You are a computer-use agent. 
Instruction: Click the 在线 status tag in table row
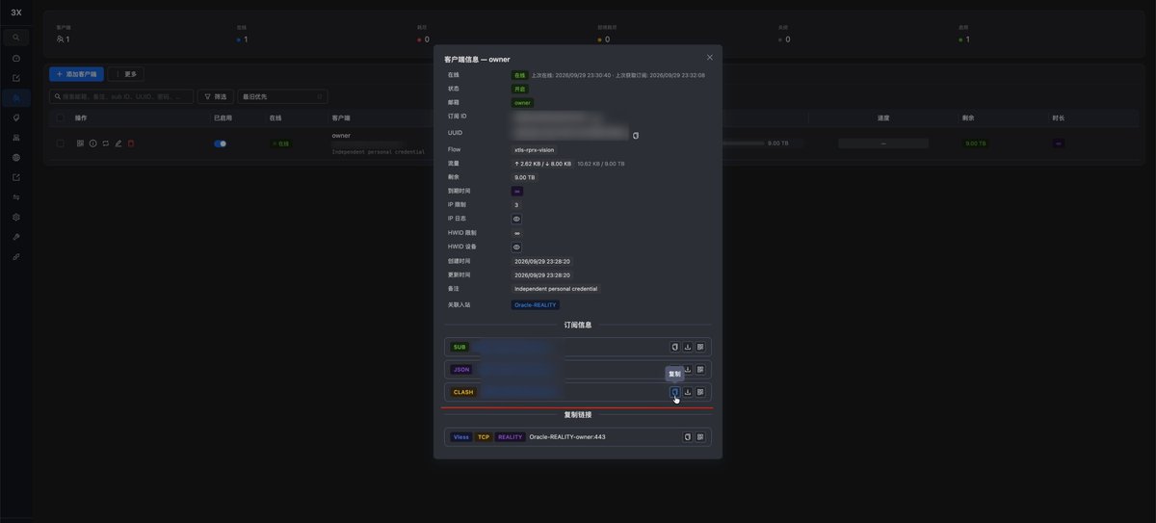click(280, 144)
